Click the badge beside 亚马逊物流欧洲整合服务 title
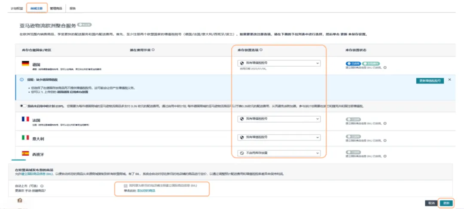 click(85, 25)
